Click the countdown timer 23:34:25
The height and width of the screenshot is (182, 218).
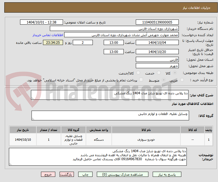(x=53, y=42)
